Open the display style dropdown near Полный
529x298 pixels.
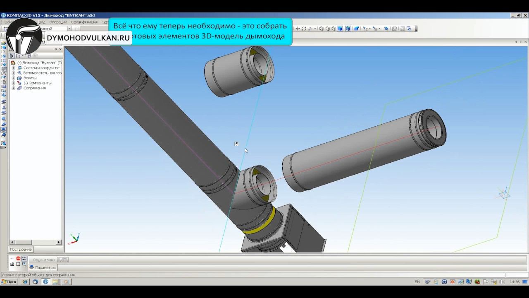tap(69, 29)
